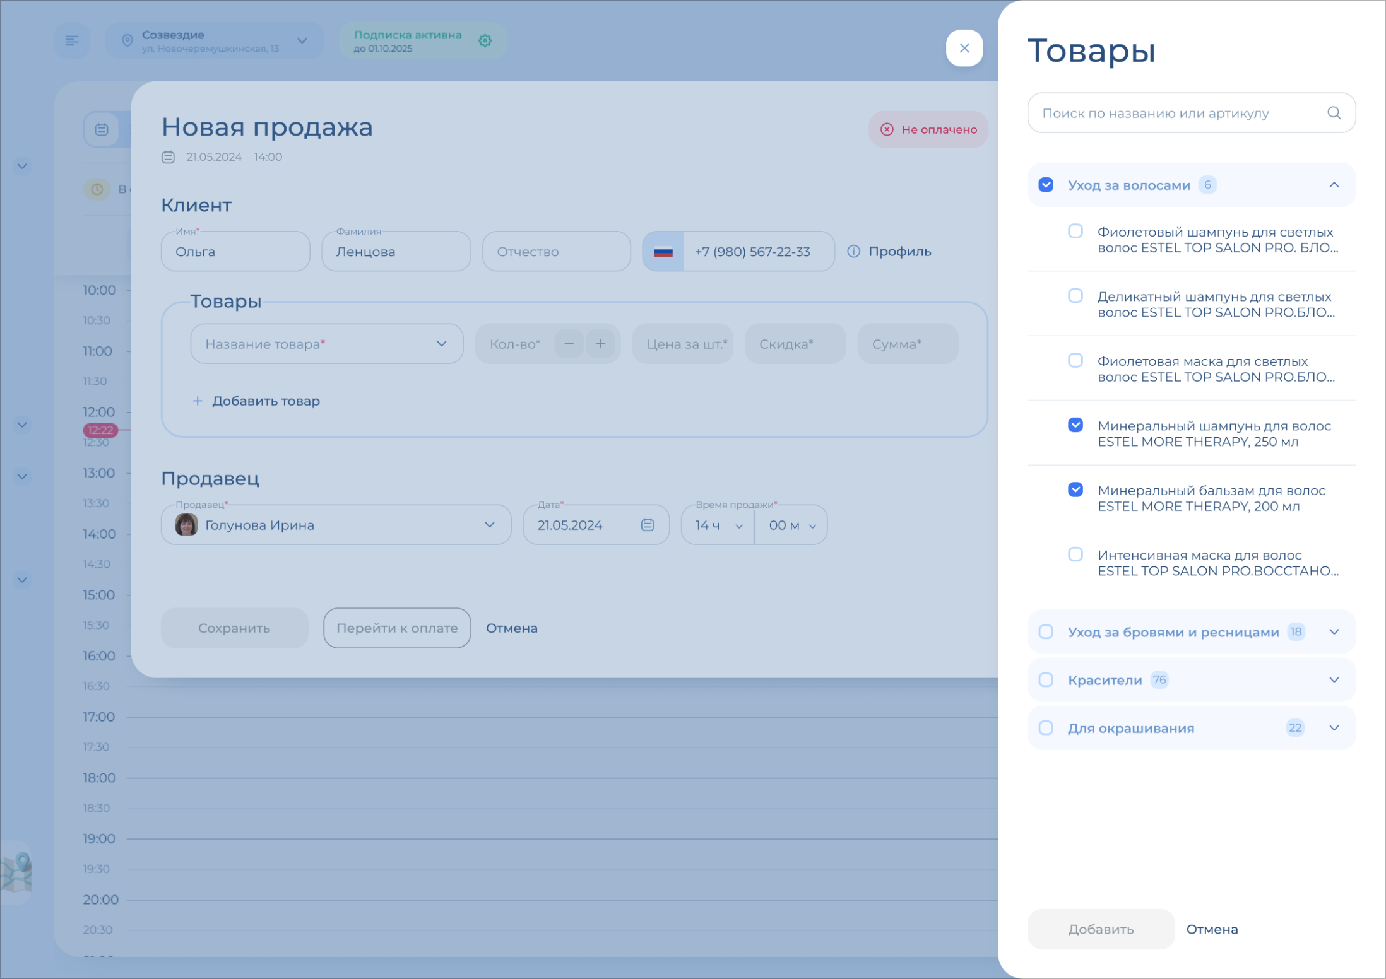Click the hamburger menu icon at top left
The height and width of the screenshot is (979, 1386).
click(x=72, y=41)
